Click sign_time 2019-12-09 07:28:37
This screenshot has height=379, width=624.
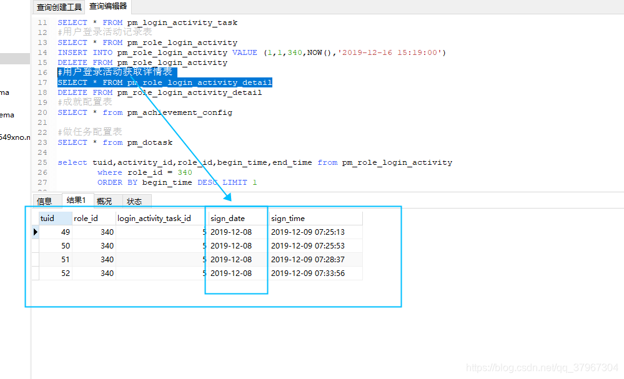point(316,260)
